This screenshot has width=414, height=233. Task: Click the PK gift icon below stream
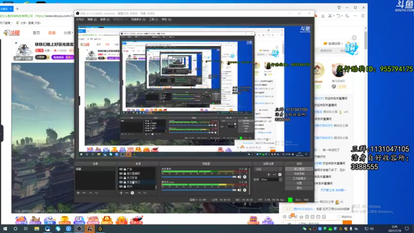point(79,220)
